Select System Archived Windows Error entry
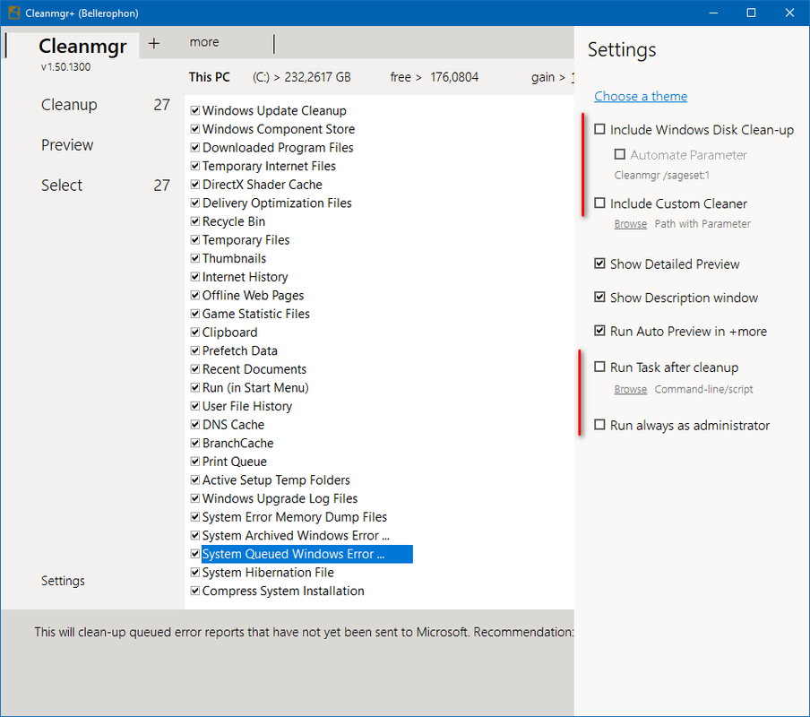The width and height of the screenshot is (810, 717). (296, 536)
